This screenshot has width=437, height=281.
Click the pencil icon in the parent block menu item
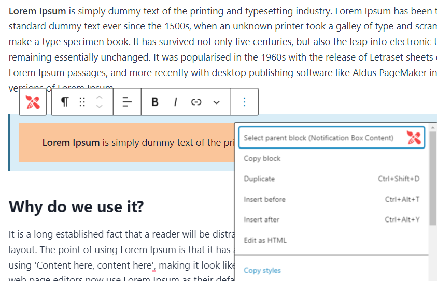414,138
